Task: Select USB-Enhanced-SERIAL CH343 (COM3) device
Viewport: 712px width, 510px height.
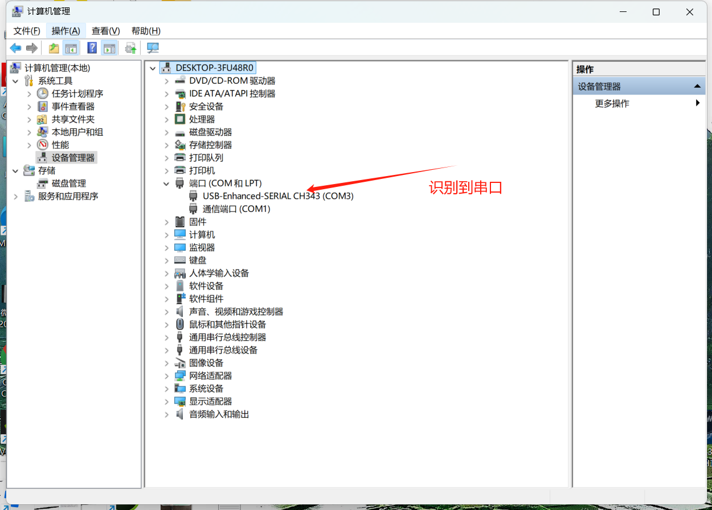Action: [278, 196]
